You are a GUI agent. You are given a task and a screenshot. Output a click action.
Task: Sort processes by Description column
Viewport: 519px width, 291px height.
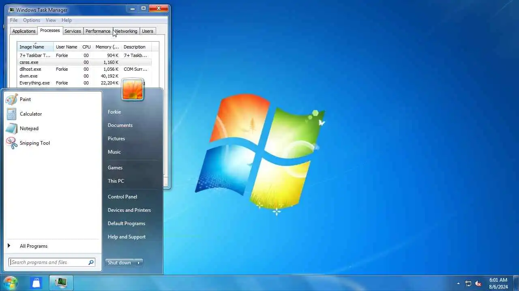136,47
